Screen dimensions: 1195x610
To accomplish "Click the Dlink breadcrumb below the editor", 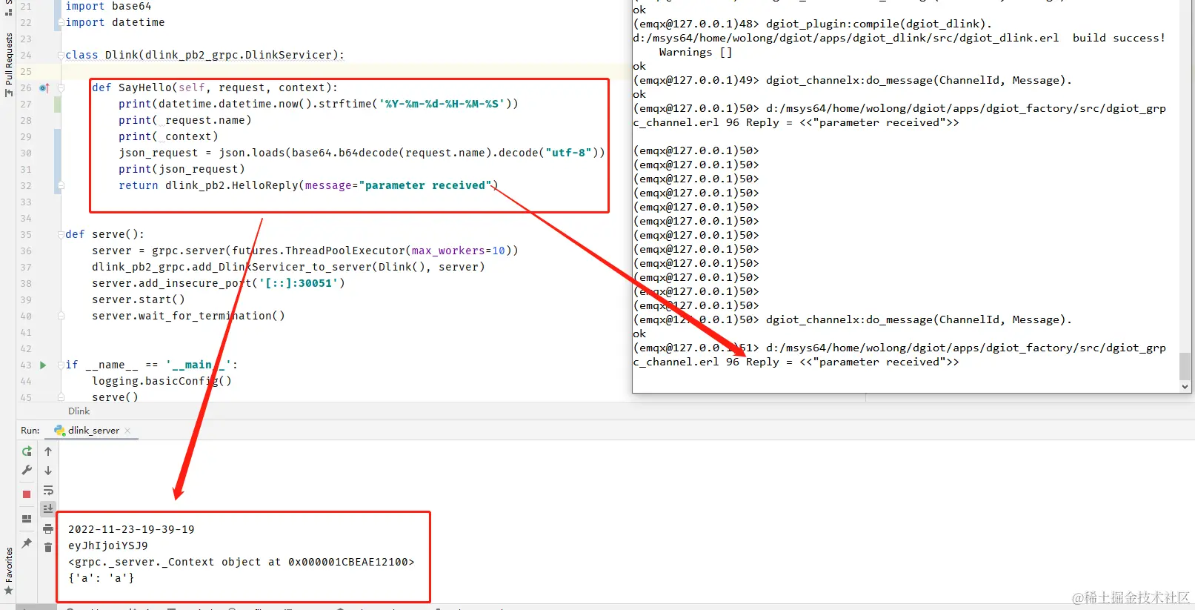I will pyautogui.click(x=79, y=411).
